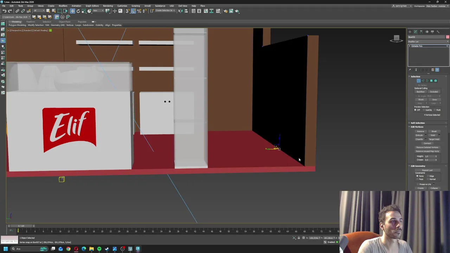The image size is (450, 253).
Task: Click the object name field Box032
Action: (x=426, y=37)
